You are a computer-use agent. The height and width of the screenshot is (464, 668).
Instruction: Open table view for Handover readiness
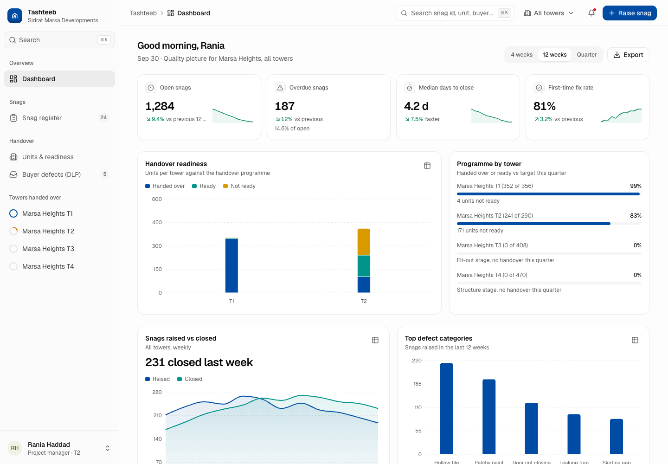[427, 166]
